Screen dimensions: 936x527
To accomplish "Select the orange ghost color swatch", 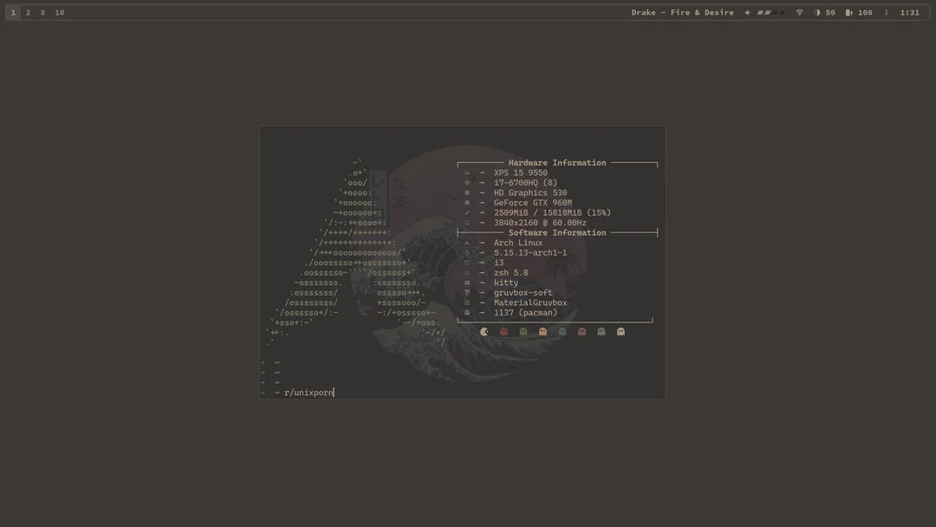I will pos(541,331).
